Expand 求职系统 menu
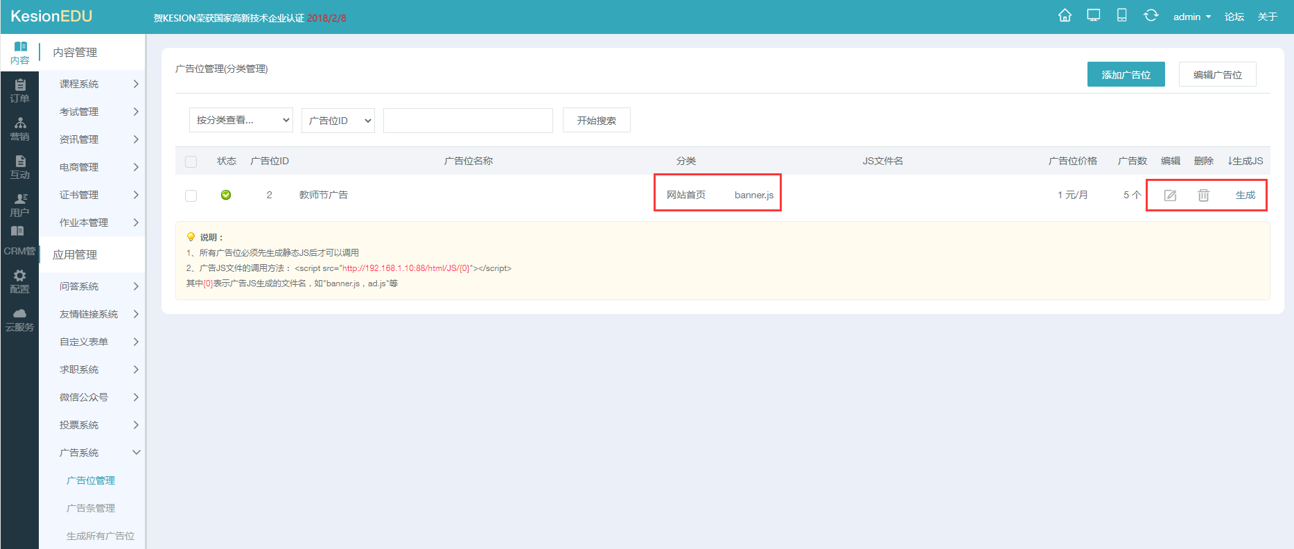The image size is (1294, 549). 92,369
